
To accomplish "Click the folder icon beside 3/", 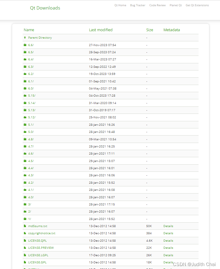I will click(25, 204).
